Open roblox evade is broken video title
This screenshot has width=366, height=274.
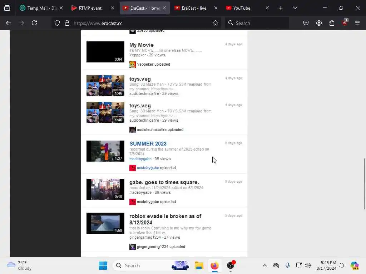[x=165, y=219]
